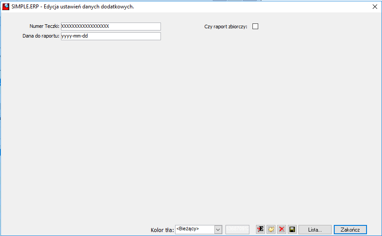Click the Dana do raportu date field
The image size is (382, 236).
coord(111,36)
